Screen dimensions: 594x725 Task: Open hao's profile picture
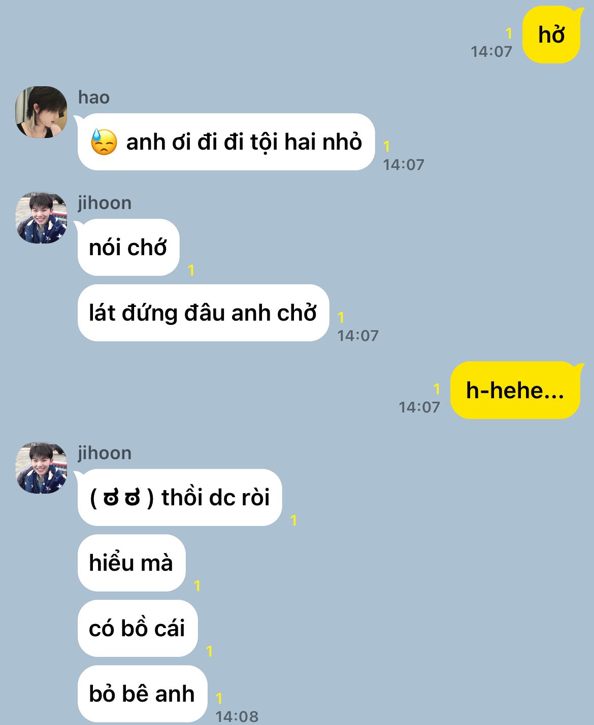pyautogui.click(x=41, y=112)
